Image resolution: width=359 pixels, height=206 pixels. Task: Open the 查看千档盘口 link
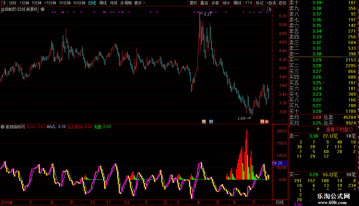click(x=339, y=130)
